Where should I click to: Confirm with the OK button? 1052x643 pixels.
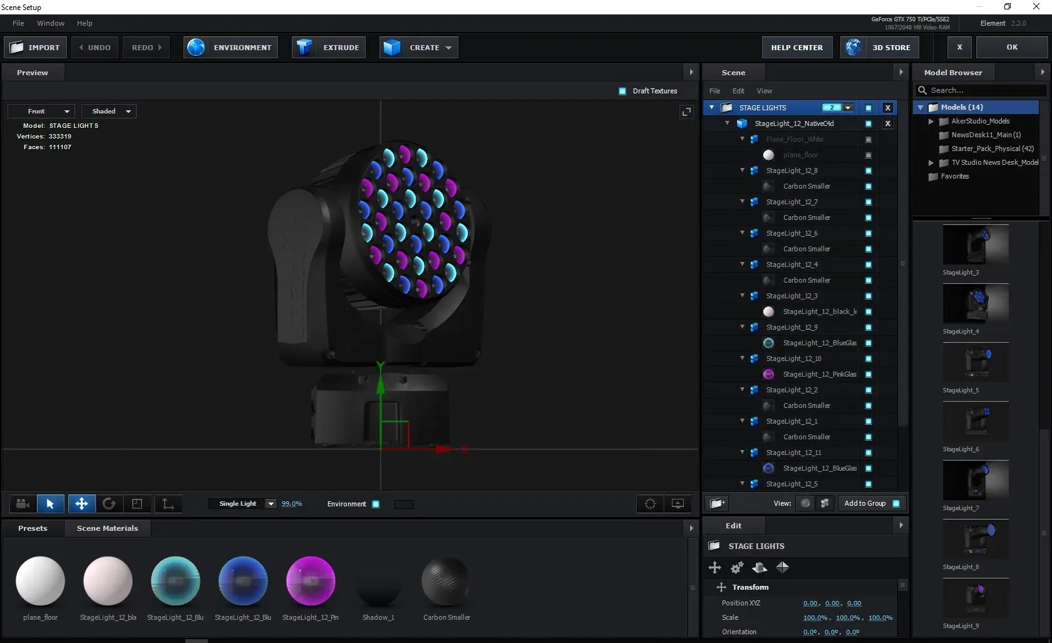(1012, 48)
